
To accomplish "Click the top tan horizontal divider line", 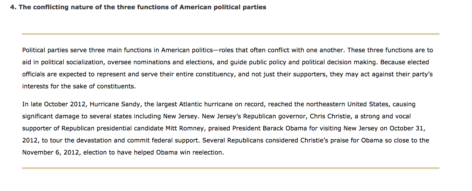I will 231,34.
